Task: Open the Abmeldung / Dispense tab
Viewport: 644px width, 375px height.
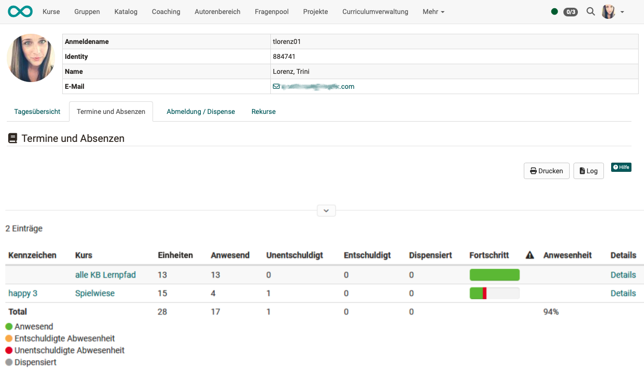Action: tap(201, 111)
